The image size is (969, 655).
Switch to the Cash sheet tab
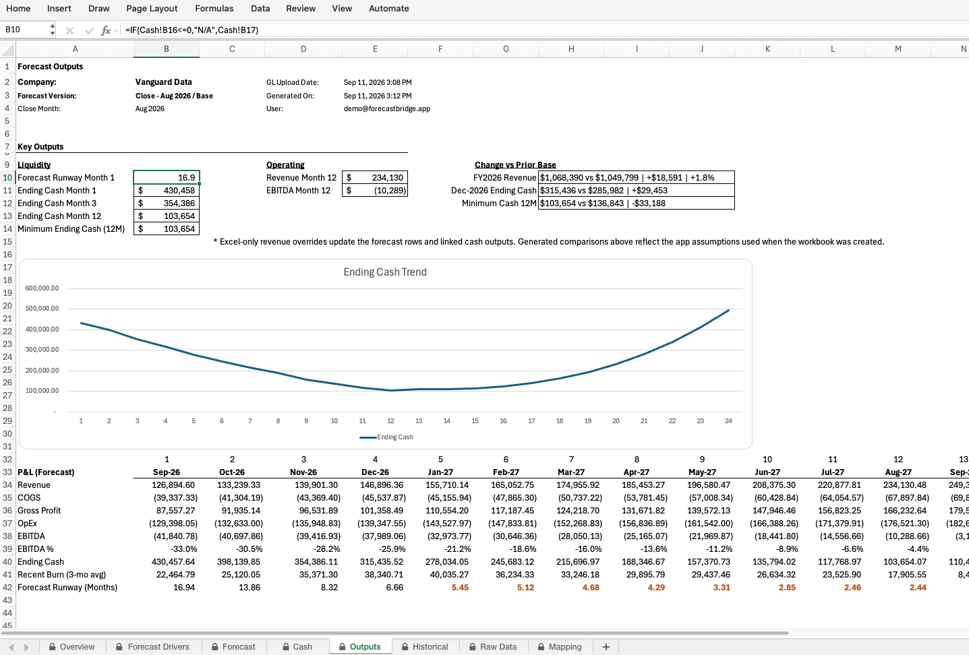click(x=297, y=647)
